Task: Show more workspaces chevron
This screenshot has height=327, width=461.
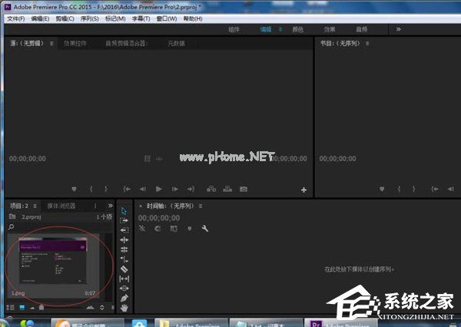Action: click(398, 29)
